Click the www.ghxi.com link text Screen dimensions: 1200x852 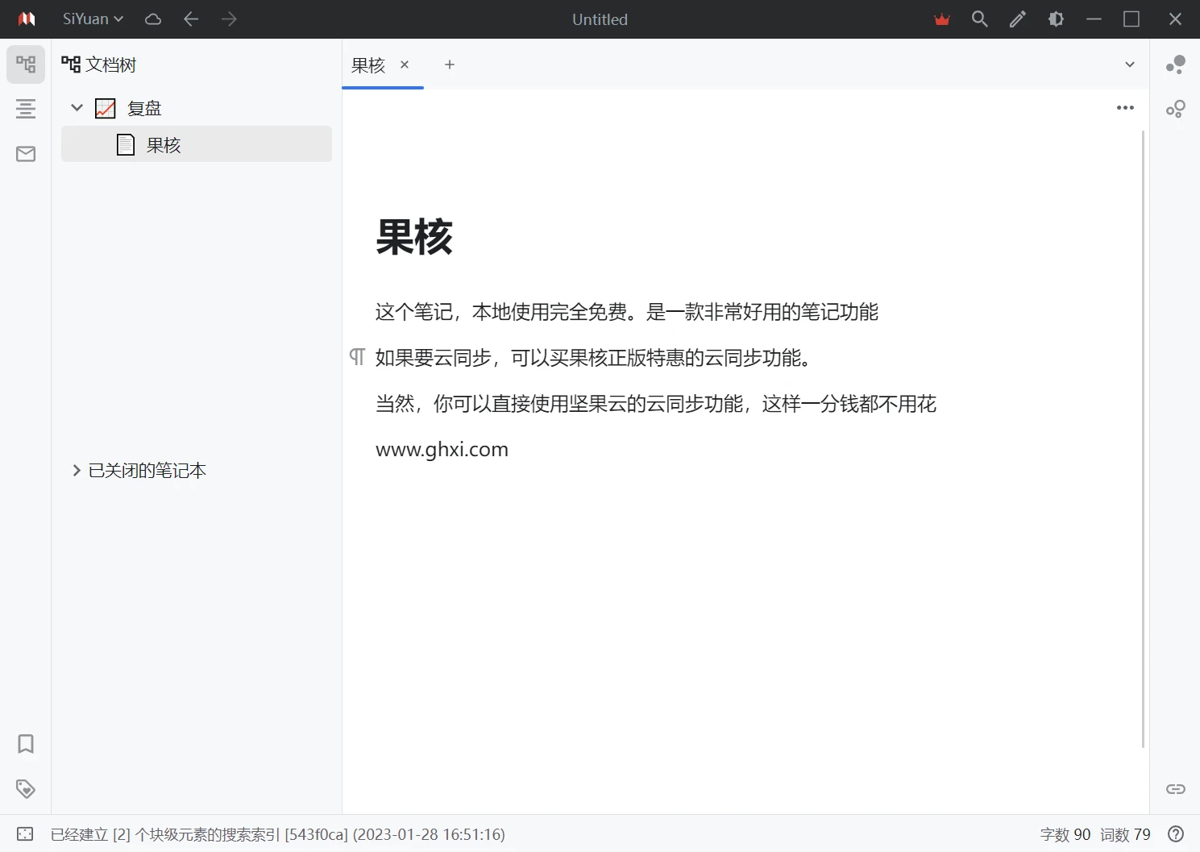tap(442, 449)
